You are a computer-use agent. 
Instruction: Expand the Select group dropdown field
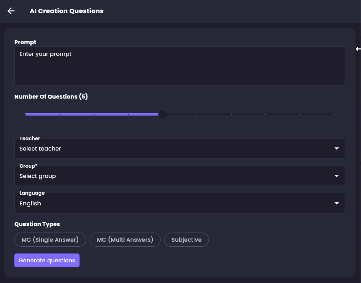pyautogui.click(x=171, y=176)
